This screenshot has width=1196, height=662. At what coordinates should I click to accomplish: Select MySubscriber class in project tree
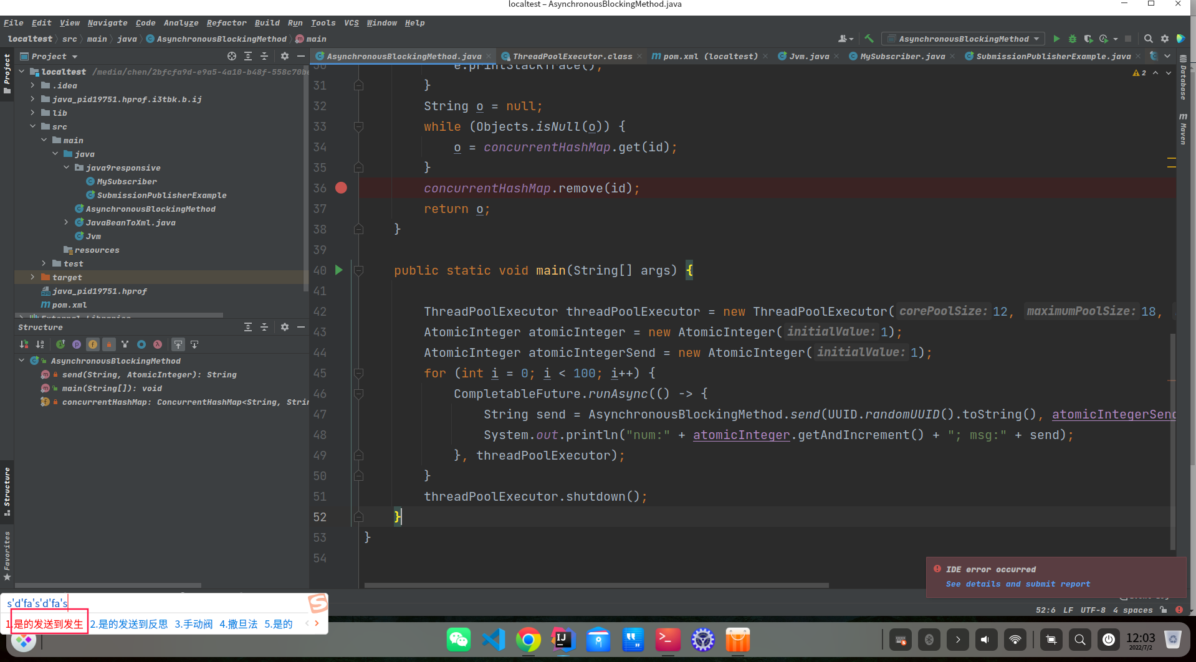(x=127, y=181)
